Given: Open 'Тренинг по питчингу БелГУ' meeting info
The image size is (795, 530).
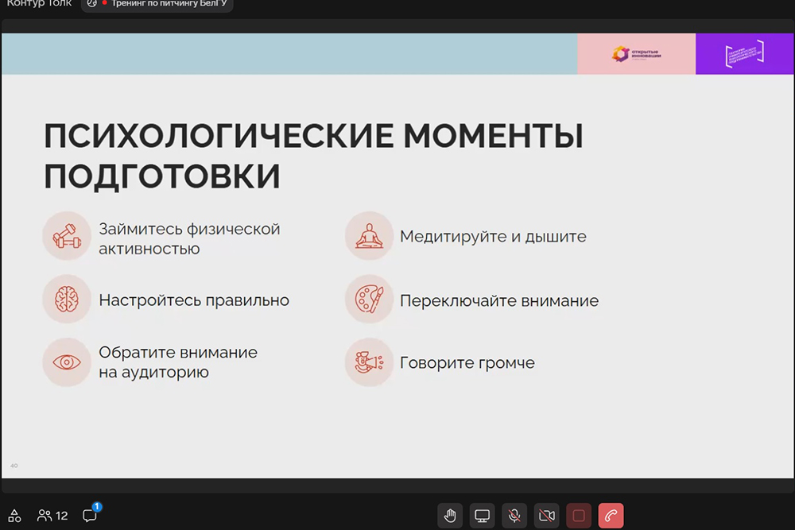Looking at the screenshot, I should [x=157, y=4].
